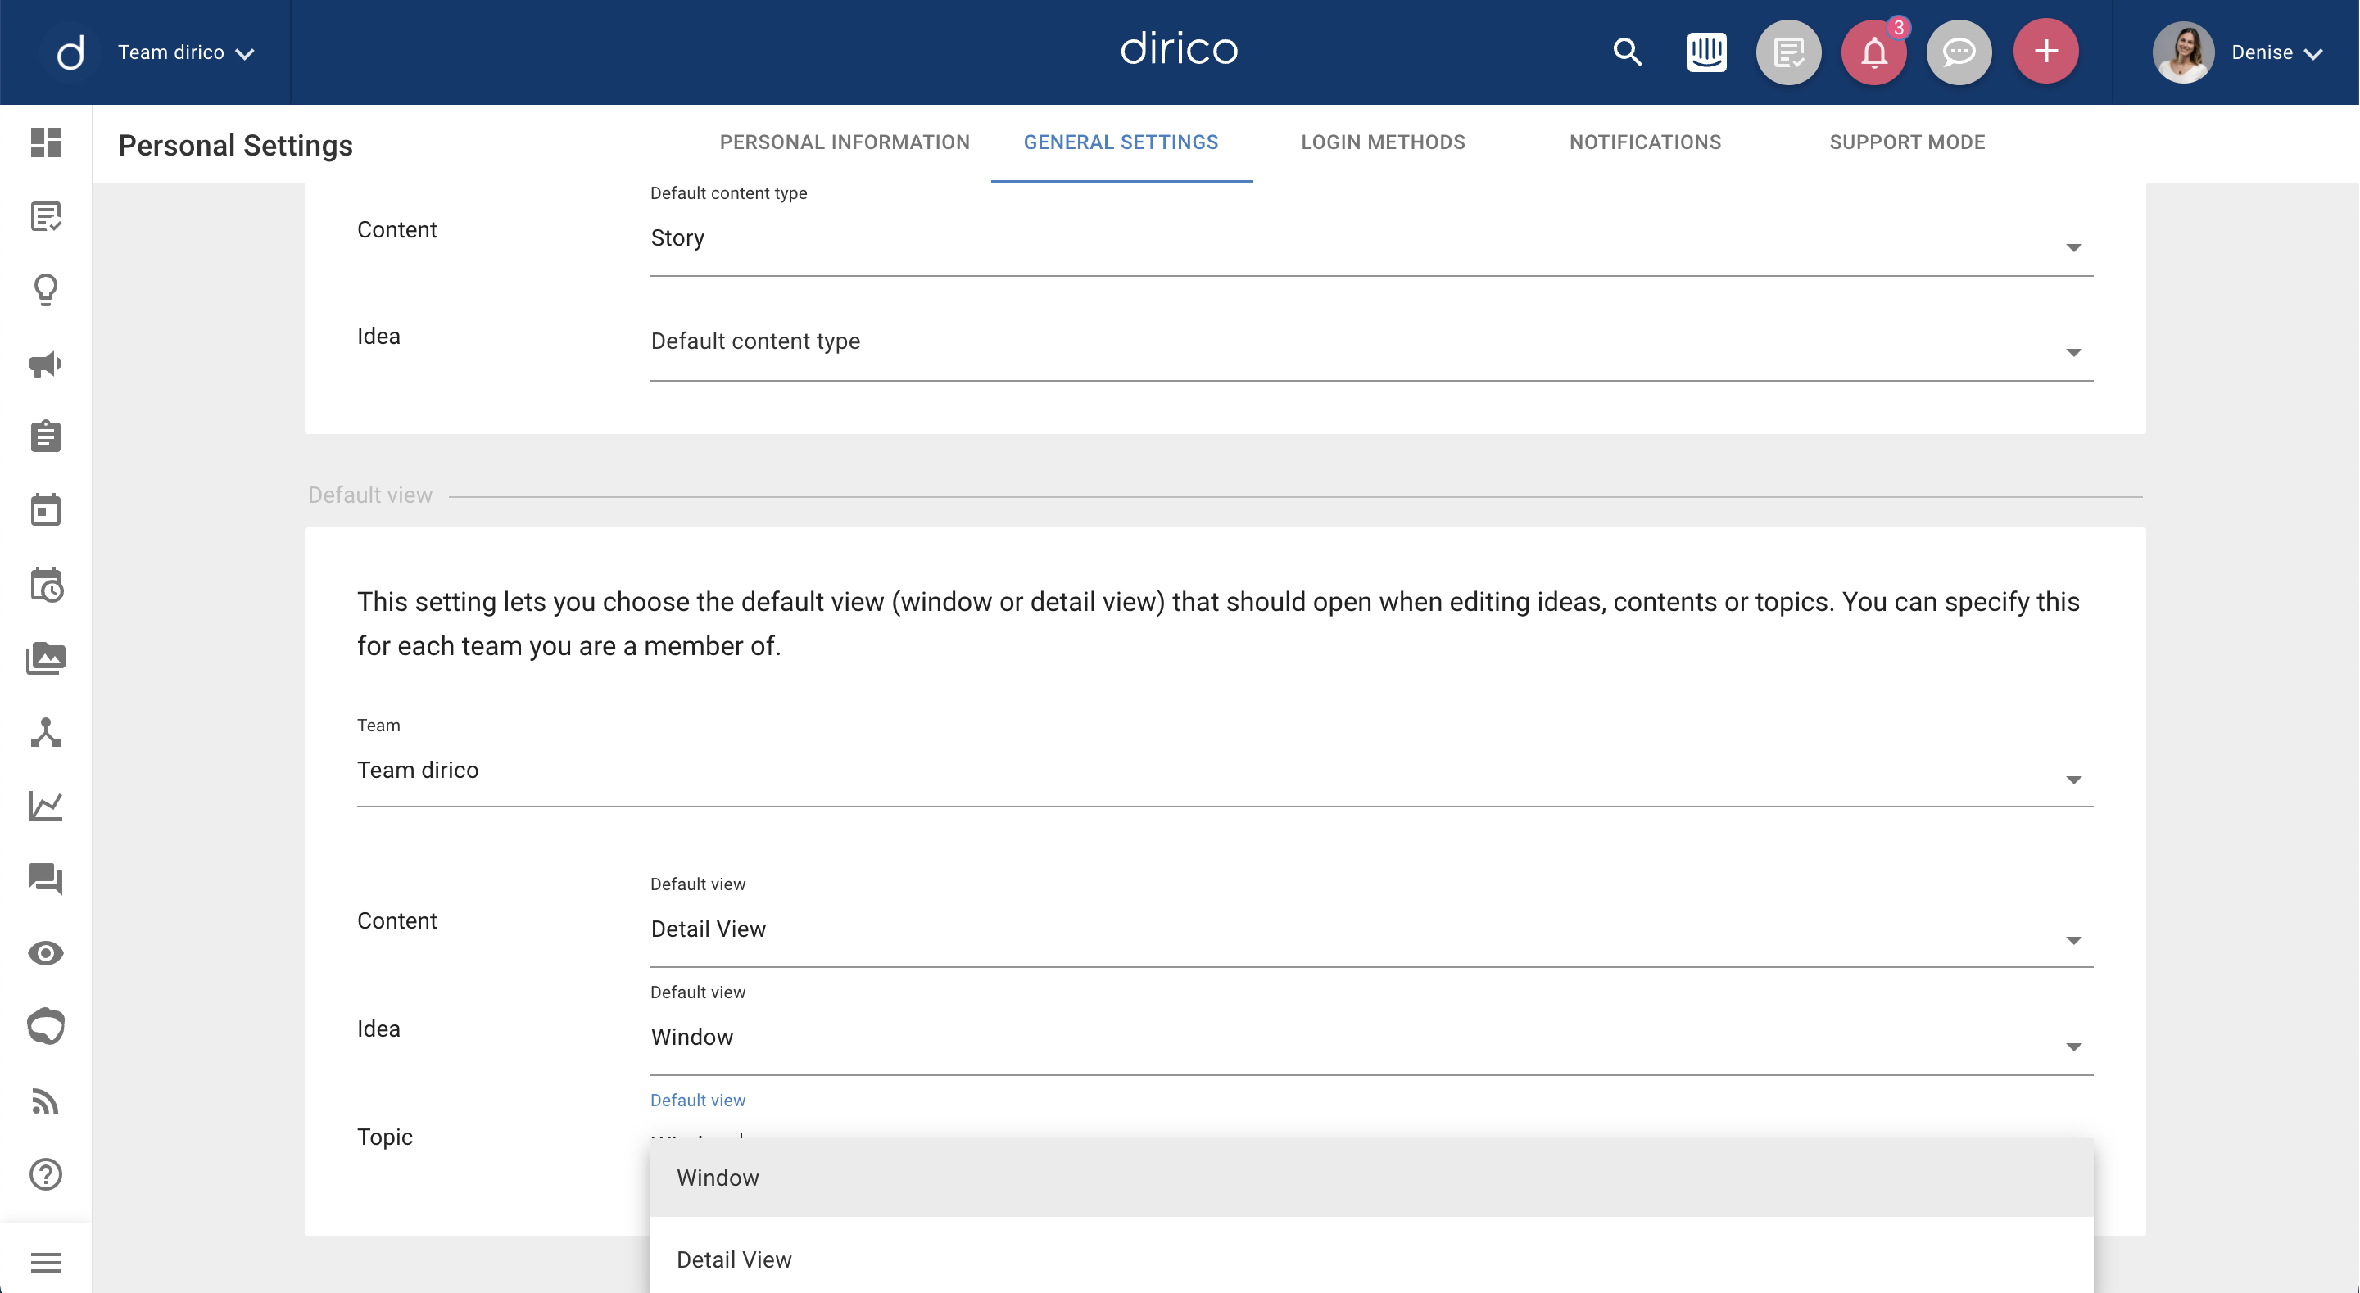Viewport: 2360px width, 1293px height.
Task: Open the RSS feed sidebar icon
Action: [x=46, y=1101]
